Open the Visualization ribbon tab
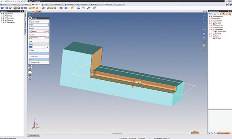Screen dimensions: 232x139 pos(83,5)
